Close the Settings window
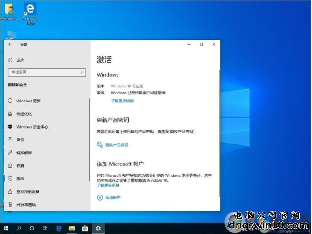Image resolution: width=312 pixels, height=234 pixels. point(214,44)
